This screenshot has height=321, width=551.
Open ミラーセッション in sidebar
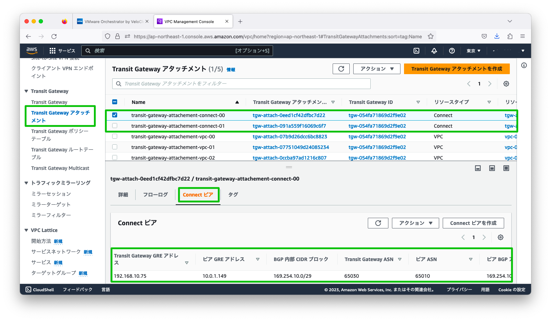[51, 194]
